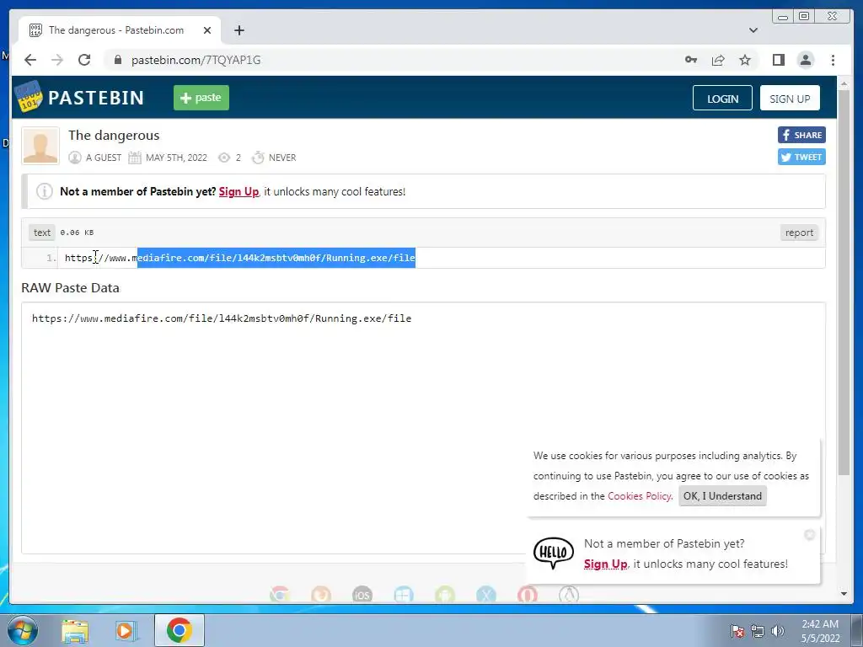This screenshot has height=647, width=863.
Task: Open the network tray icon
Action: 758,631
